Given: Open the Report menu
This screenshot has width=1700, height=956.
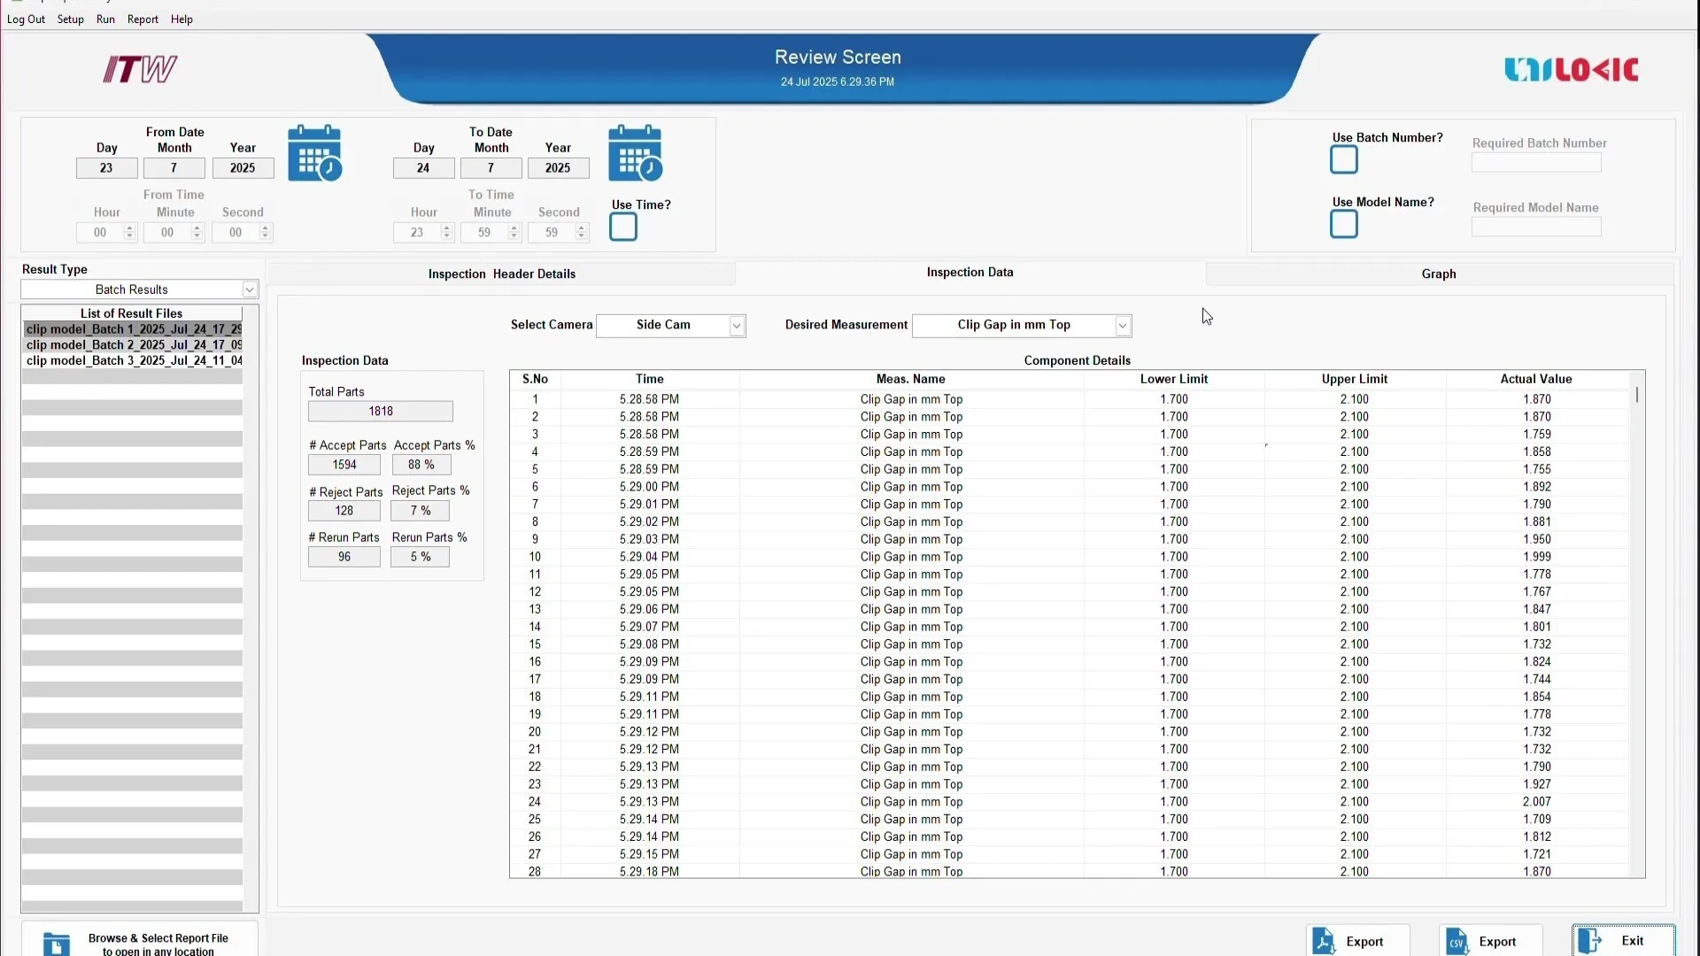Looking at the screenshot, I should point(143,19).
